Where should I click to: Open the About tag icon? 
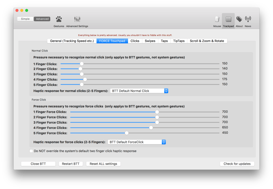pos(239,19)
